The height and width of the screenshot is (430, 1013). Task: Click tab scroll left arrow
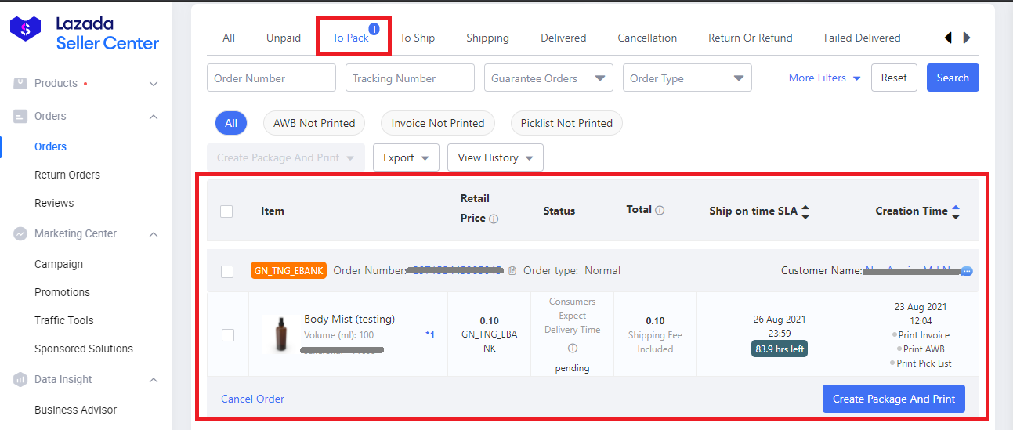click(948, 38)
